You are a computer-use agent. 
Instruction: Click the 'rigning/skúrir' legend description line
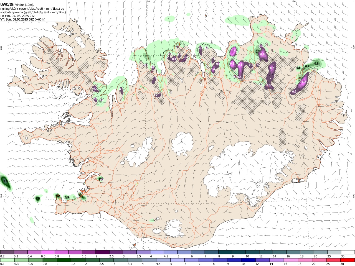point(32,8)
